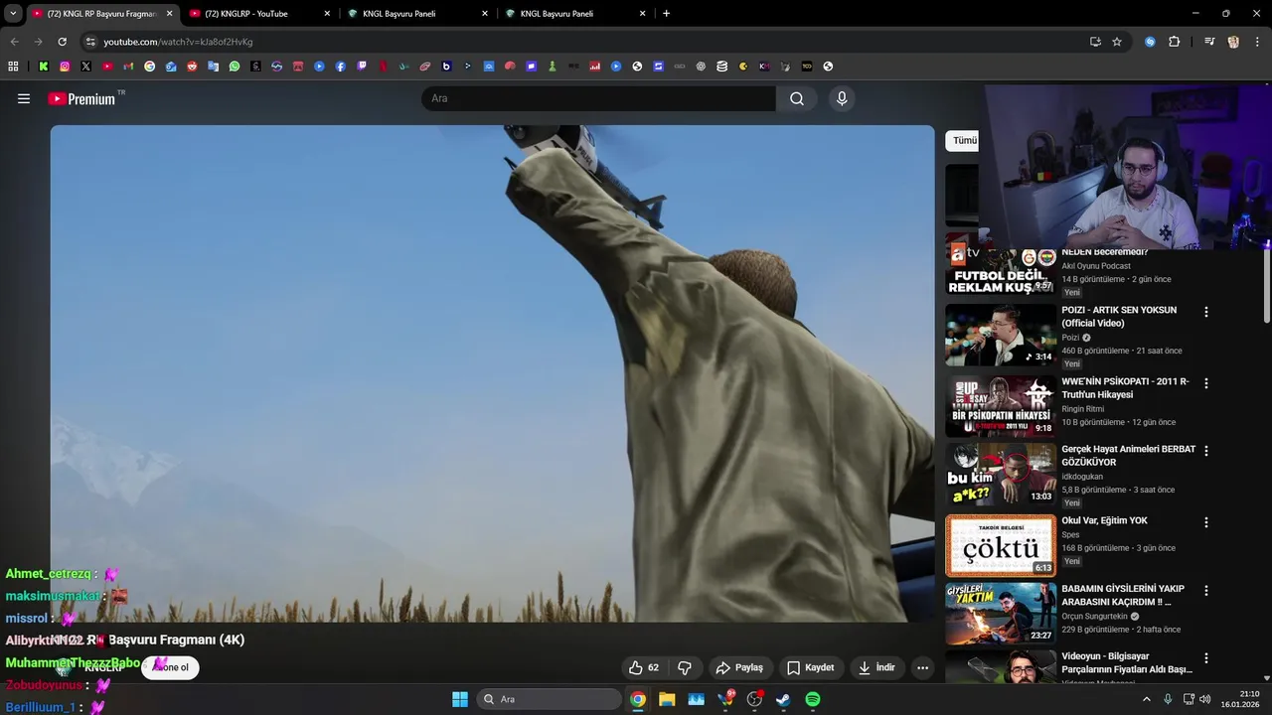The height and width of the screenshot is (715, 1272).
Task: Open Spotify from taskbar
Action: 813,699
